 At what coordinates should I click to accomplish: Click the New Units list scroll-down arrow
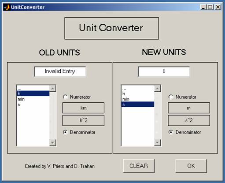tap(158, 142)
